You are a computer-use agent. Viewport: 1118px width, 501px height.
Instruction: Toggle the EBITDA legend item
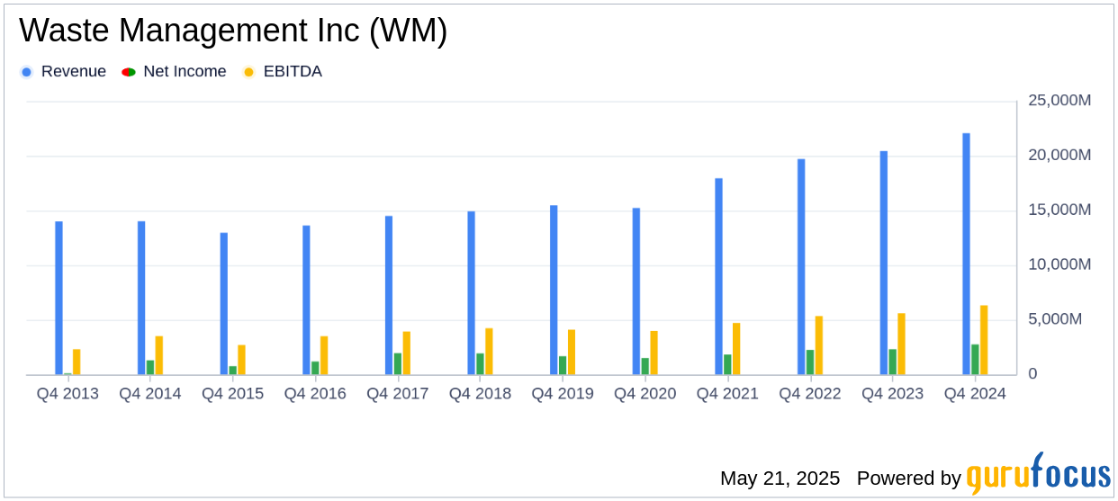coord(282,72)
